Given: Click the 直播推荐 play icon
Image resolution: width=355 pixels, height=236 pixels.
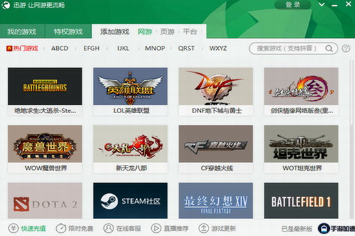Looking at the screenshot, I should tap(156, 228).
